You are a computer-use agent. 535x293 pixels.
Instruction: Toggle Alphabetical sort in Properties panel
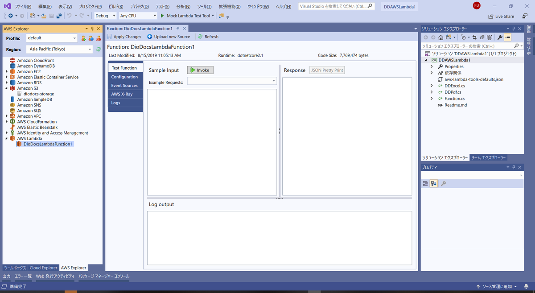point(434,183)
